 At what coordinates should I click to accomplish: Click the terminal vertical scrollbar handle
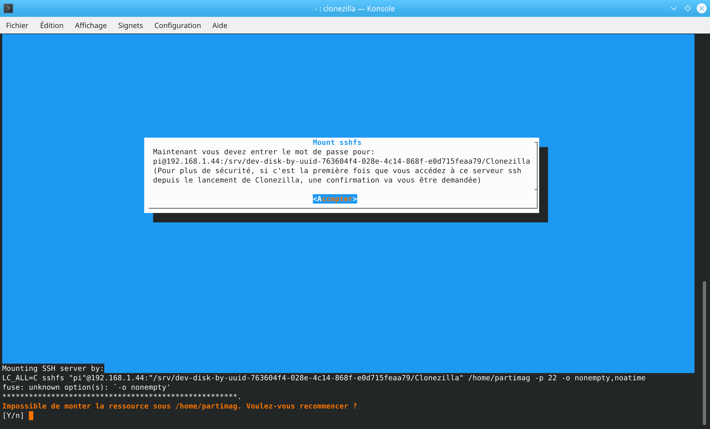click(704, 353)
